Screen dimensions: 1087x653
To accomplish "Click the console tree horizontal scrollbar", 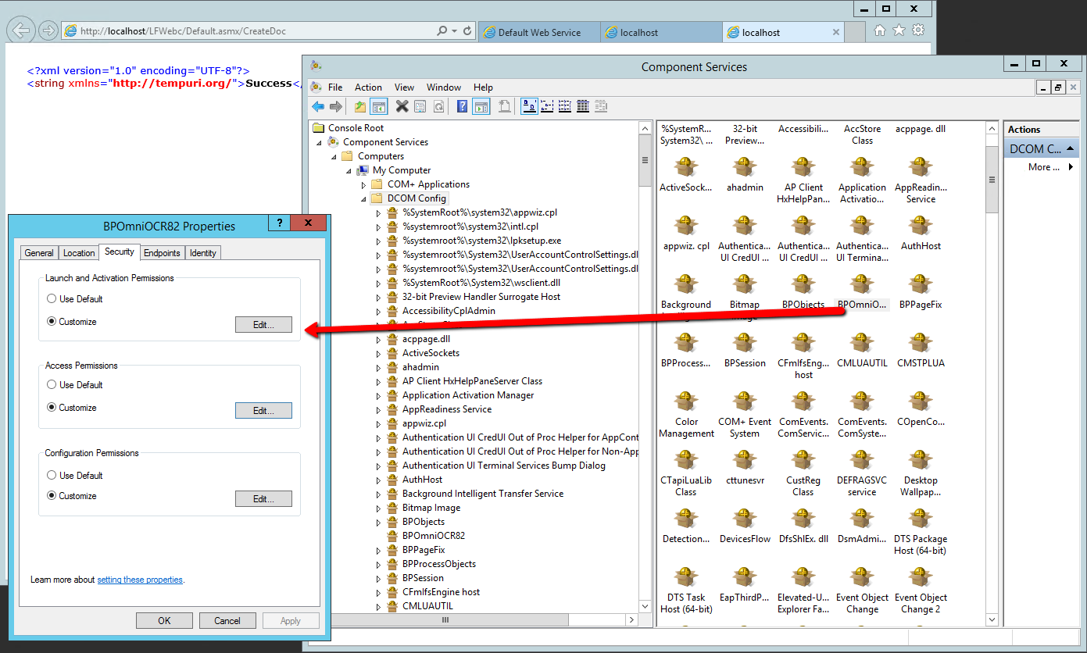I will tap(474, 620).
